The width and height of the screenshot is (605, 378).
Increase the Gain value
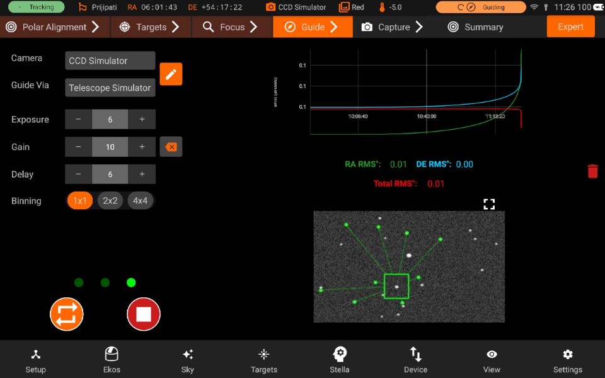[142, 147]
